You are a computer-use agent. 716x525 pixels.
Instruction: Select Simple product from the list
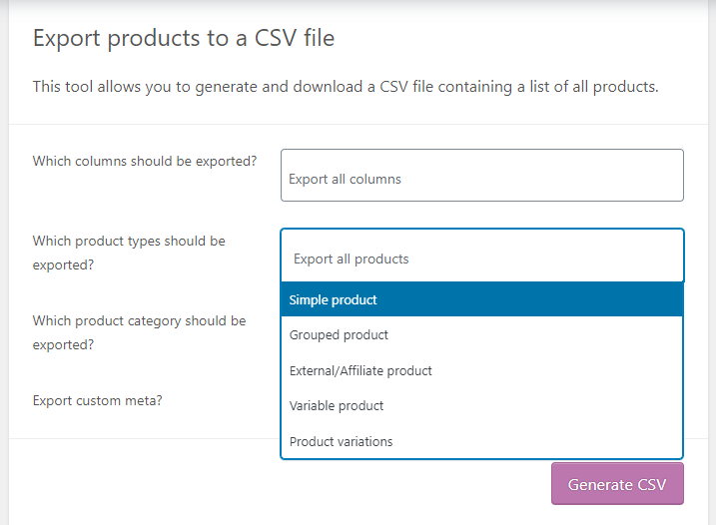(481, 299)
